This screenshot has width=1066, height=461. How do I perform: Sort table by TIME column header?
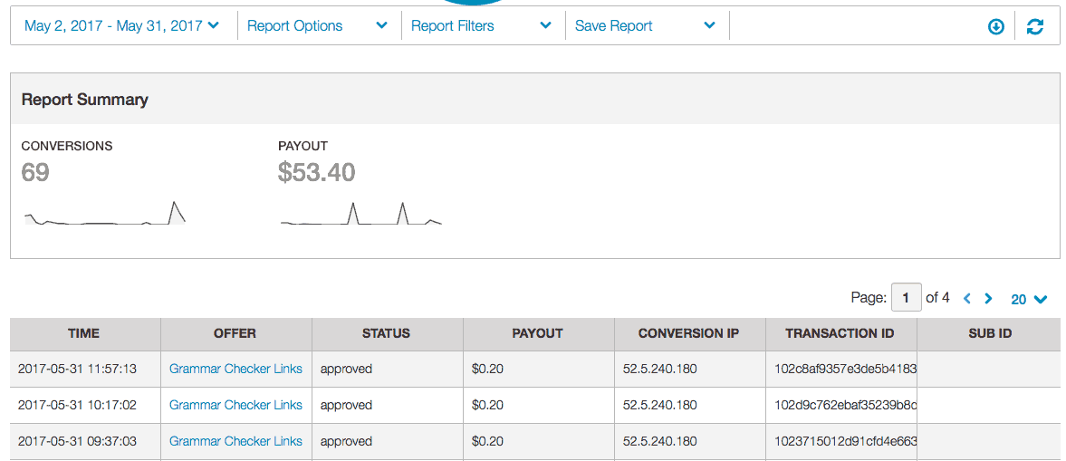coord(84,333)
